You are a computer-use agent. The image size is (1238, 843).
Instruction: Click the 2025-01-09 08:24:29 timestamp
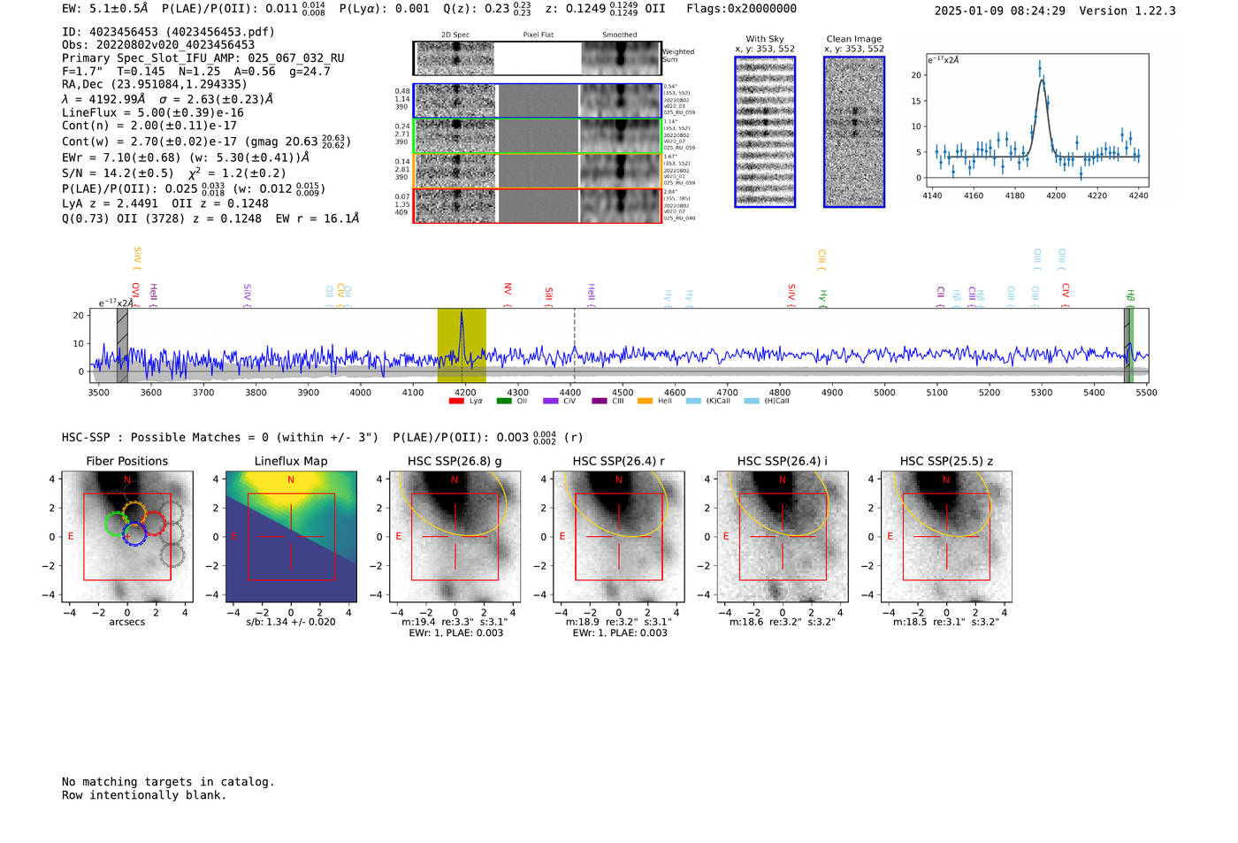pyautogui.click(x=1000, y=11)
